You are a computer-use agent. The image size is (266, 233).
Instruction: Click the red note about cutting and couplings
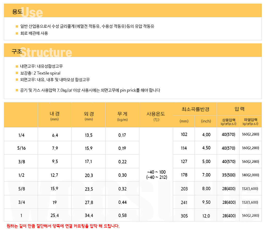coord(63,226)
